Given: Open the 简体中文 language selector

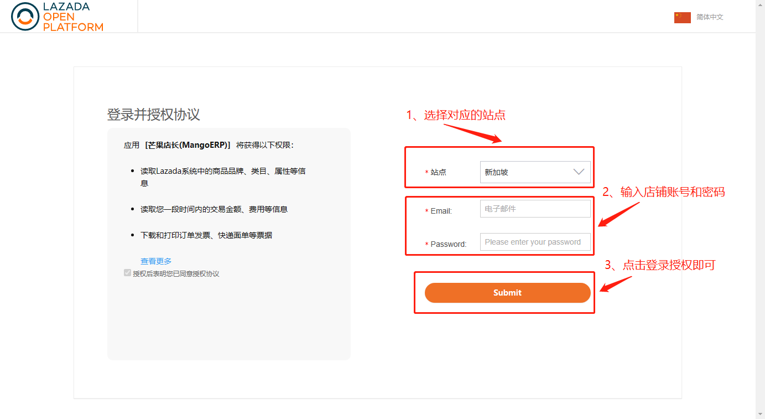Looking at the screenshot, I should [710, 17].
